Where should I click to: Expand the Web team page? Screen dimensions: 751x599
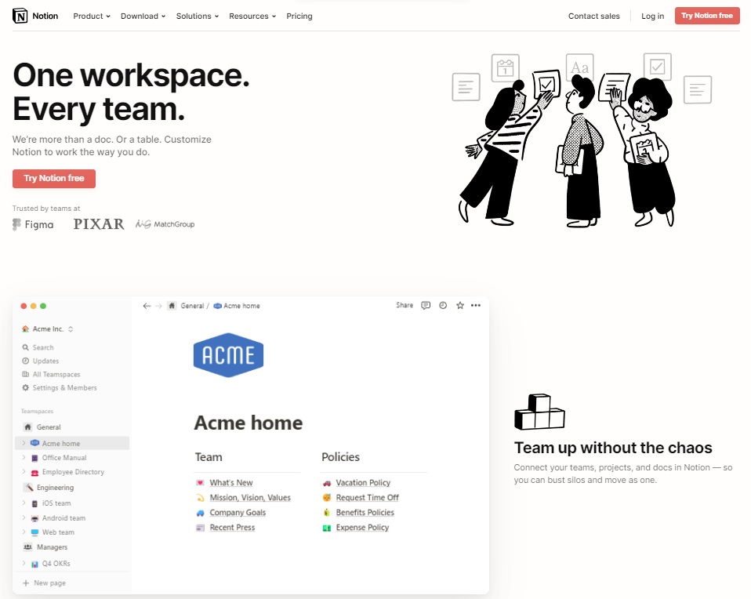[24, 532]
